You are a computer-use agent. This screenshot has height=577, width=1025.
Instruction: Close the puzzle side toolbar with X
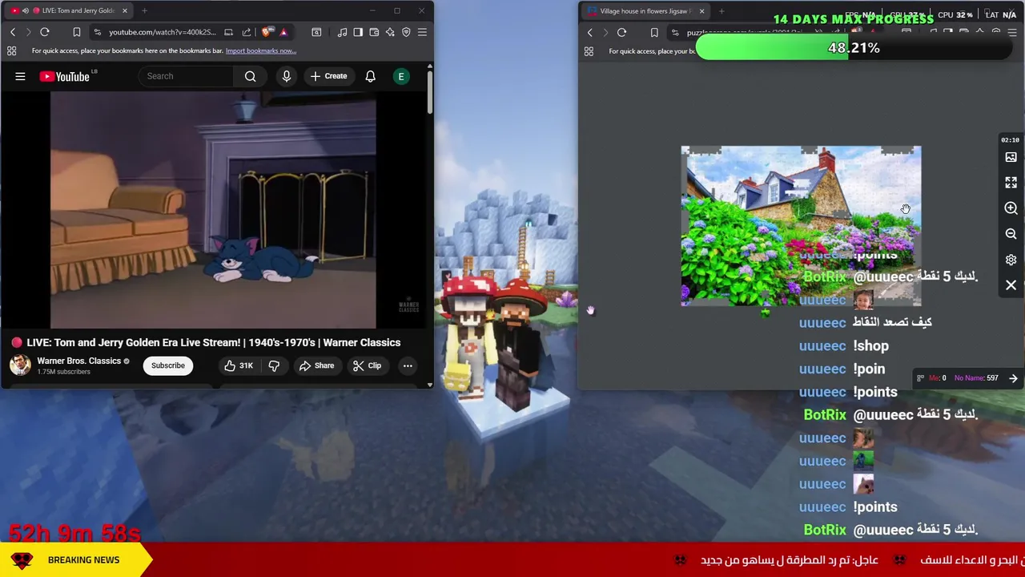point(1011,285)
